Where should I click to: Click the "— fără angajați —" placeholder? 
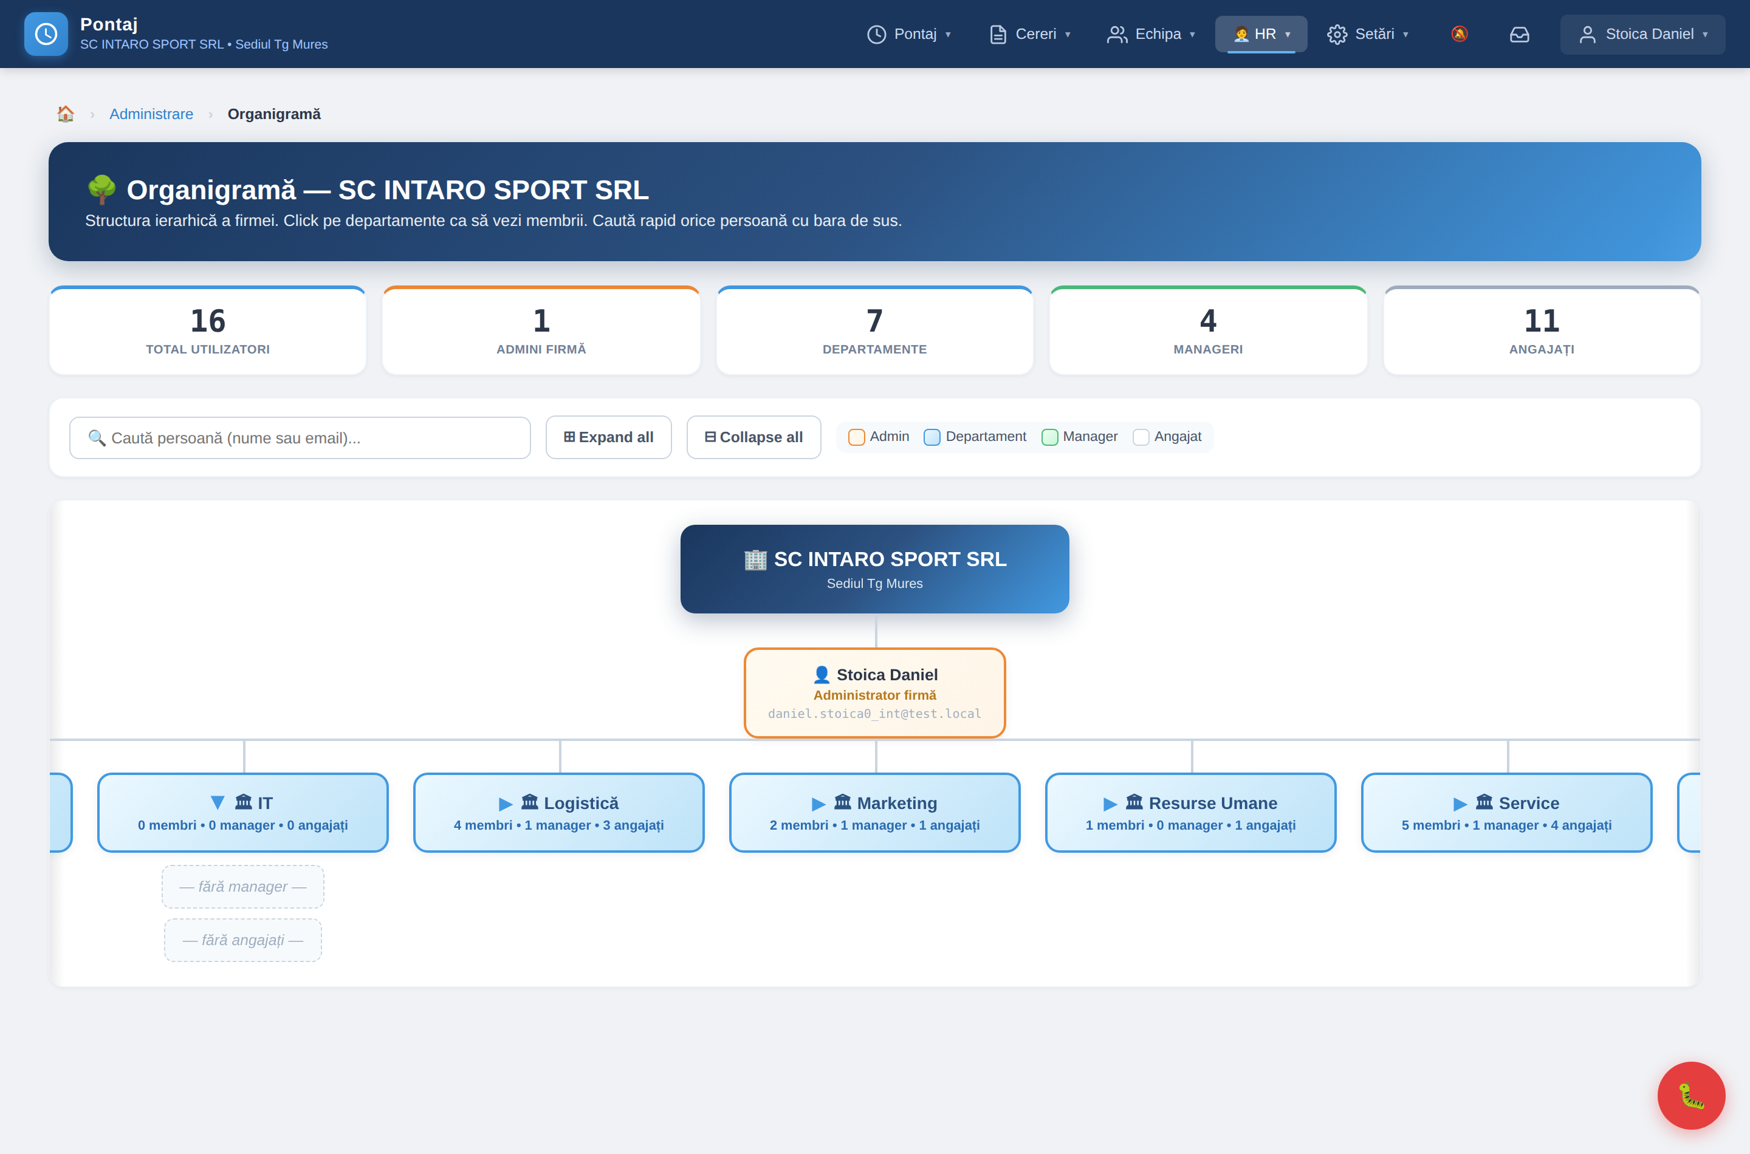[x=243, y=941]
